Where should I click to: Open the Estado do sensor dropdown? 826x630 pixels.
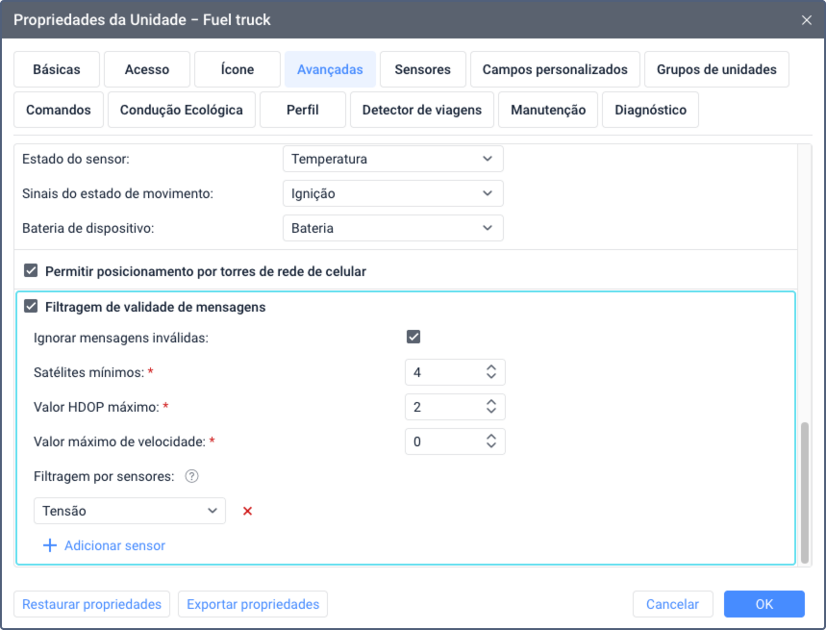point(393,159)
